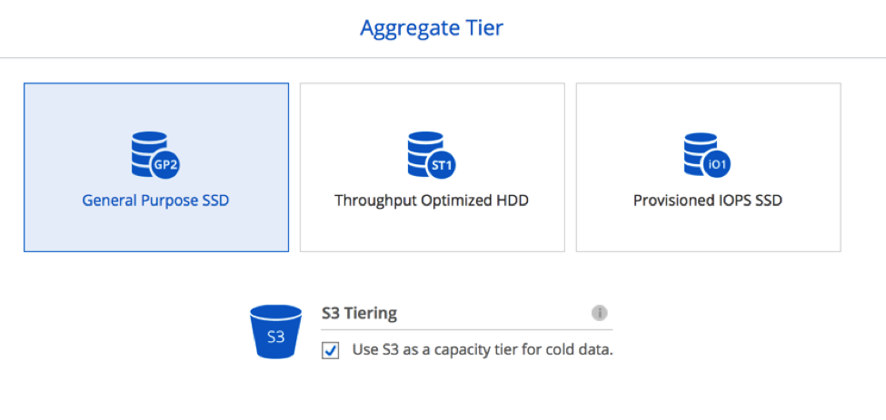
Task: Click the iO1 badge on the disk icon
Action: (717, 164)
